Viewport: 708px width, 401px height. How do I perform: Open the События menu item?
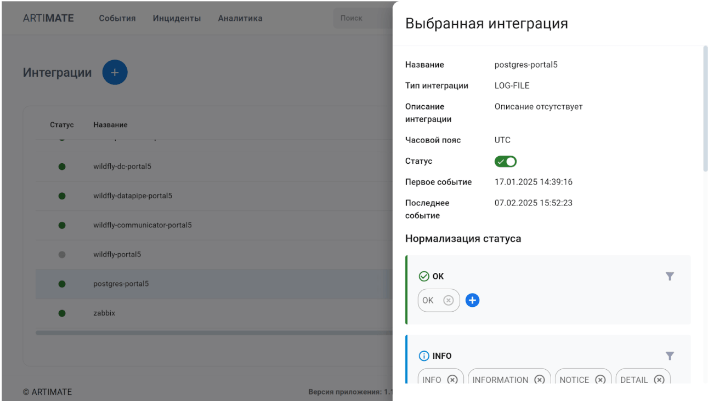(117, 18)
